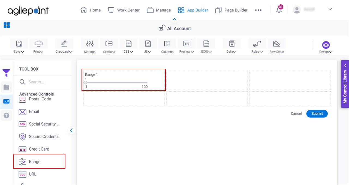Click the Range 1 label text
The height and width of the screenshot is (185, 349).
(91, 75)
